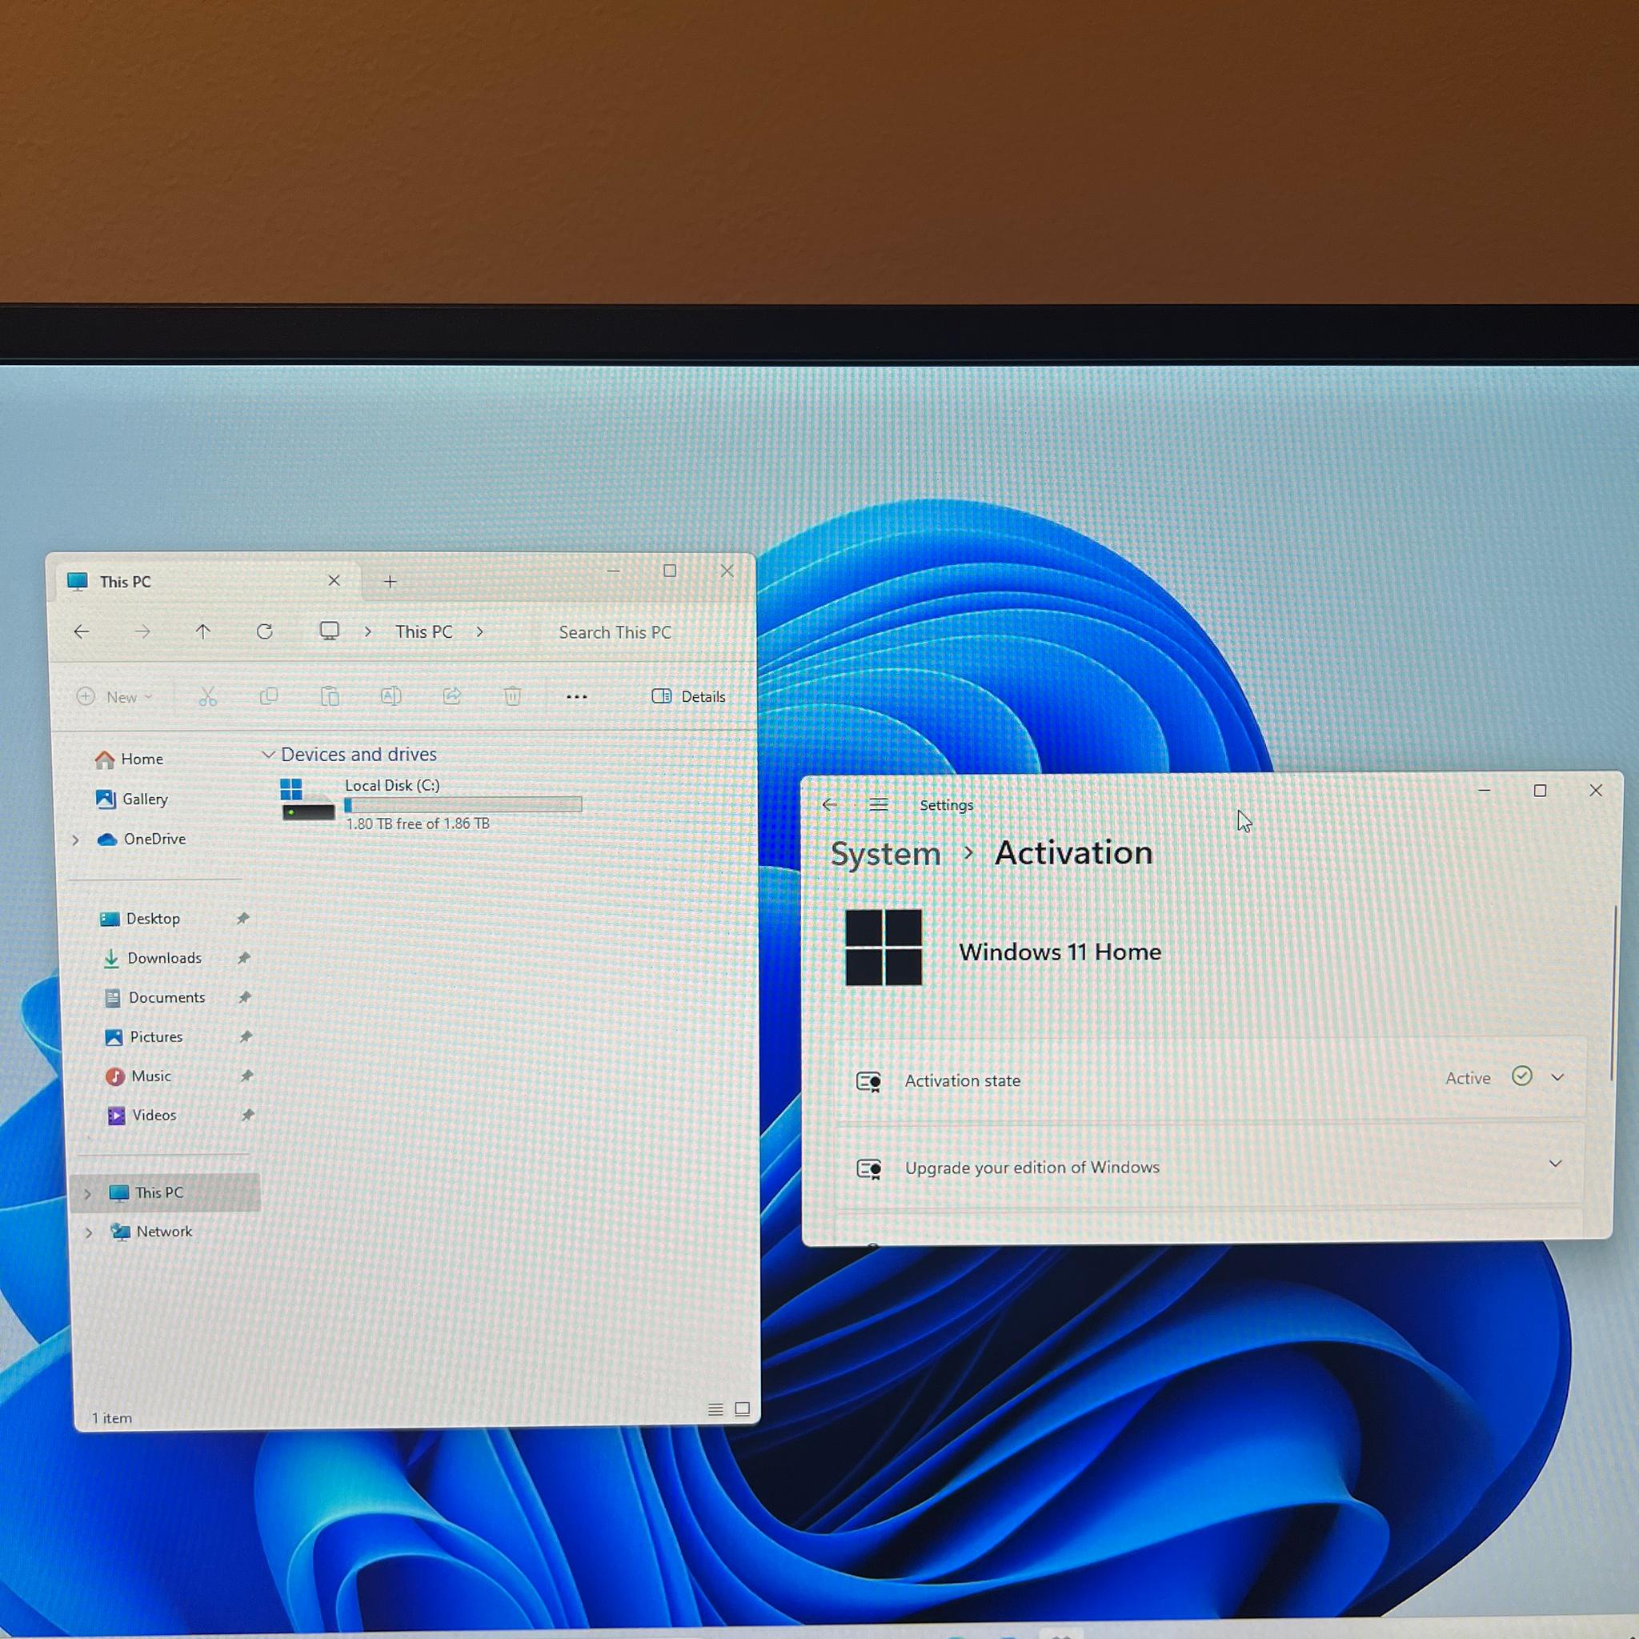This screenshot has height=1639, width=1639.
Task: Refresh the This PC view
Action: coord(265,631)
